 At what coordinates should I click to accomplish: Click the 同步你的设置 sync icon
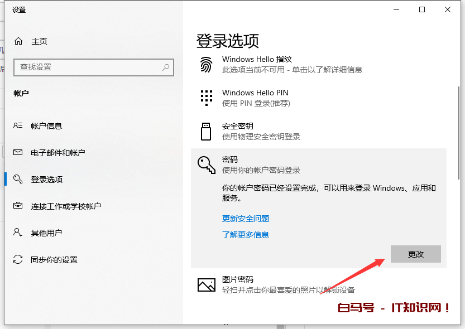coord(18,259)
